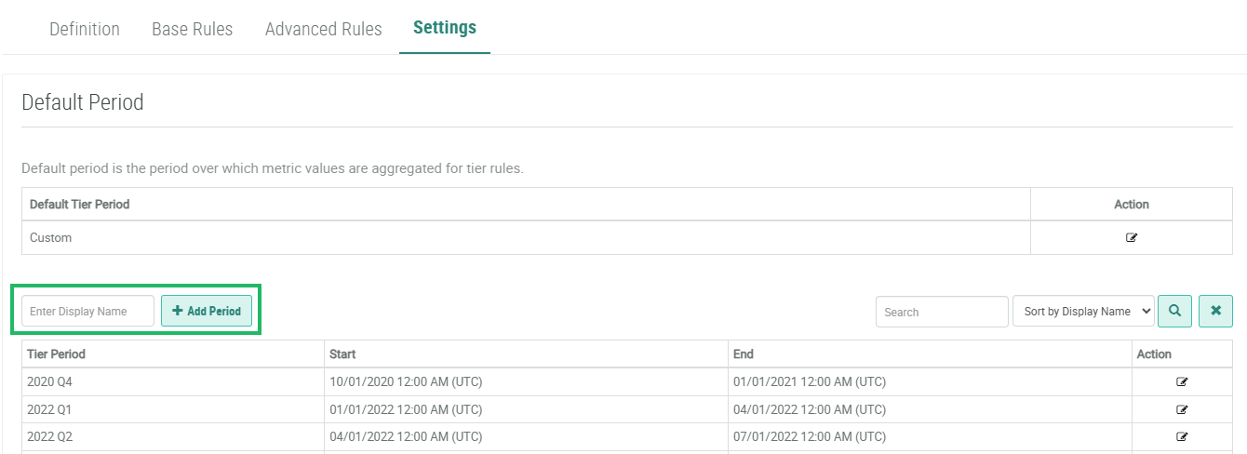Edit the 2022 Q2 tier period

pyautogui.click(x=1182, y=436)
